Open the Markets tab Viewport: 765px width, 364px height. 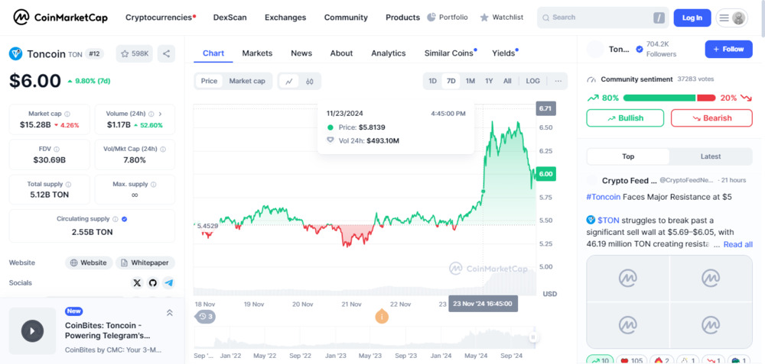pyautogui.click(x=257, y=53)
